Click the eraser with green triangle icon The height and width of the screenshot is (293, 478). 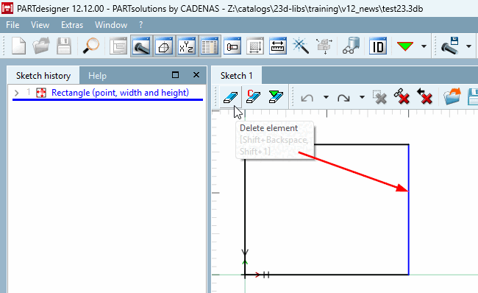click(x=276, y=97)
